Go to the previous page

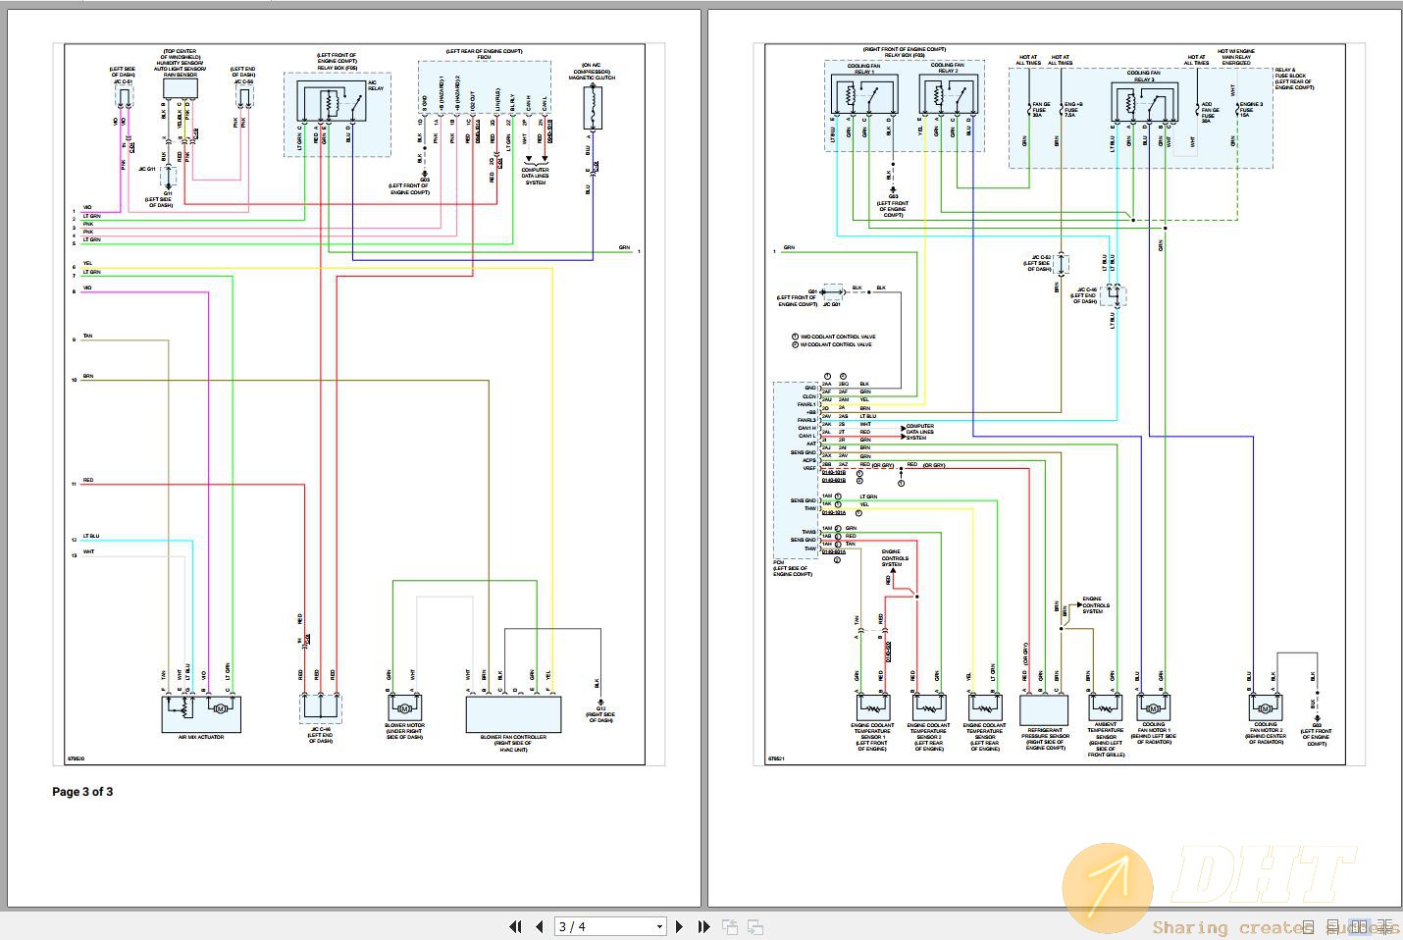coord(539,926)
